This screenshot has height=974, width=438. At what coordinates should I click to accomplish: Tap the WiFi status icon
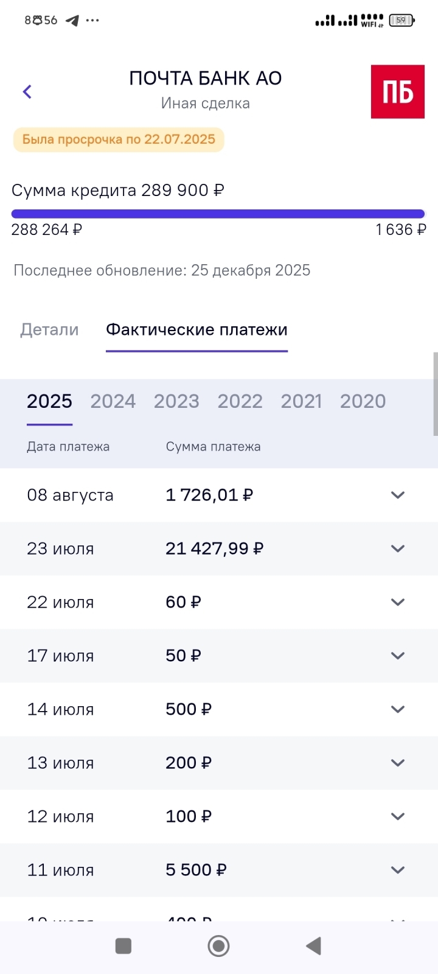point(372,21)
